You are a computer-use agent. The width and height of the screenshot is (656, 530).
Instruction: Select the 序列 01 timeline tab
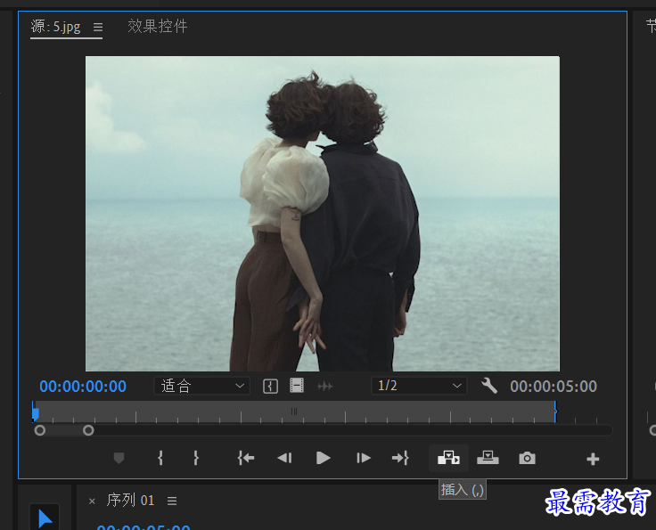pyautogui.click(x=130, y=501)
